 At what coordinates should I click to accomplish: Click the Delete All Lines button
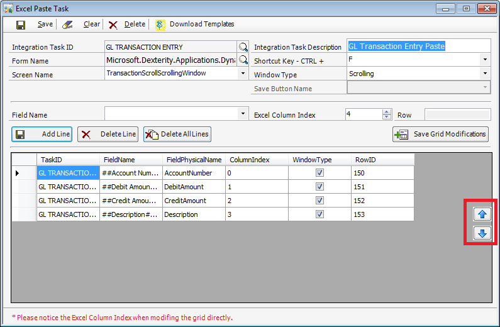(177, 134)
